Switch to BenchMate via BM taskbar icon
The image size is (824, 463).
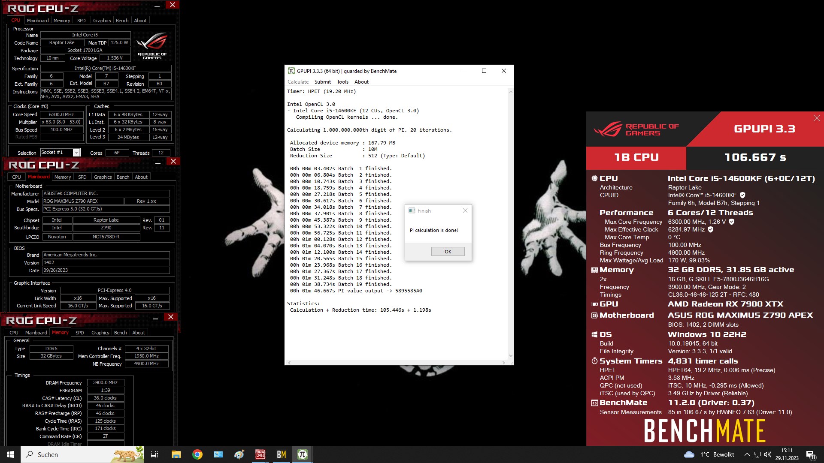(x=282, y=454)
